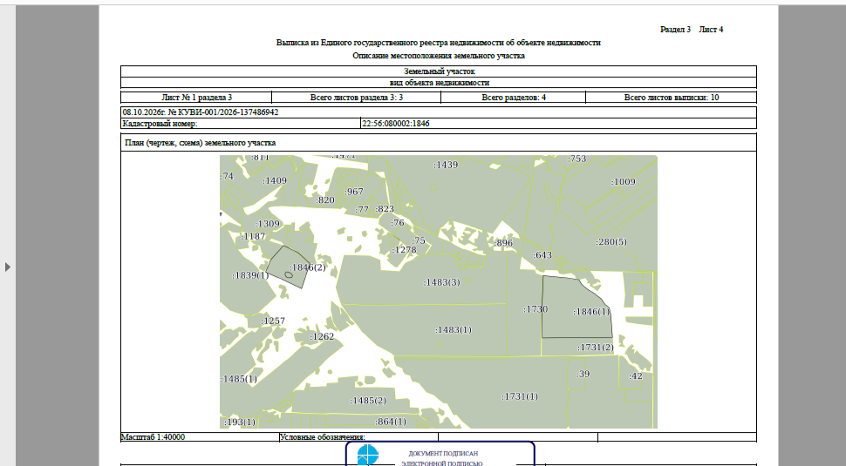846x466 pixels.
Task: Click parcel label :1187 on map
Action: [x=253, y=236]
